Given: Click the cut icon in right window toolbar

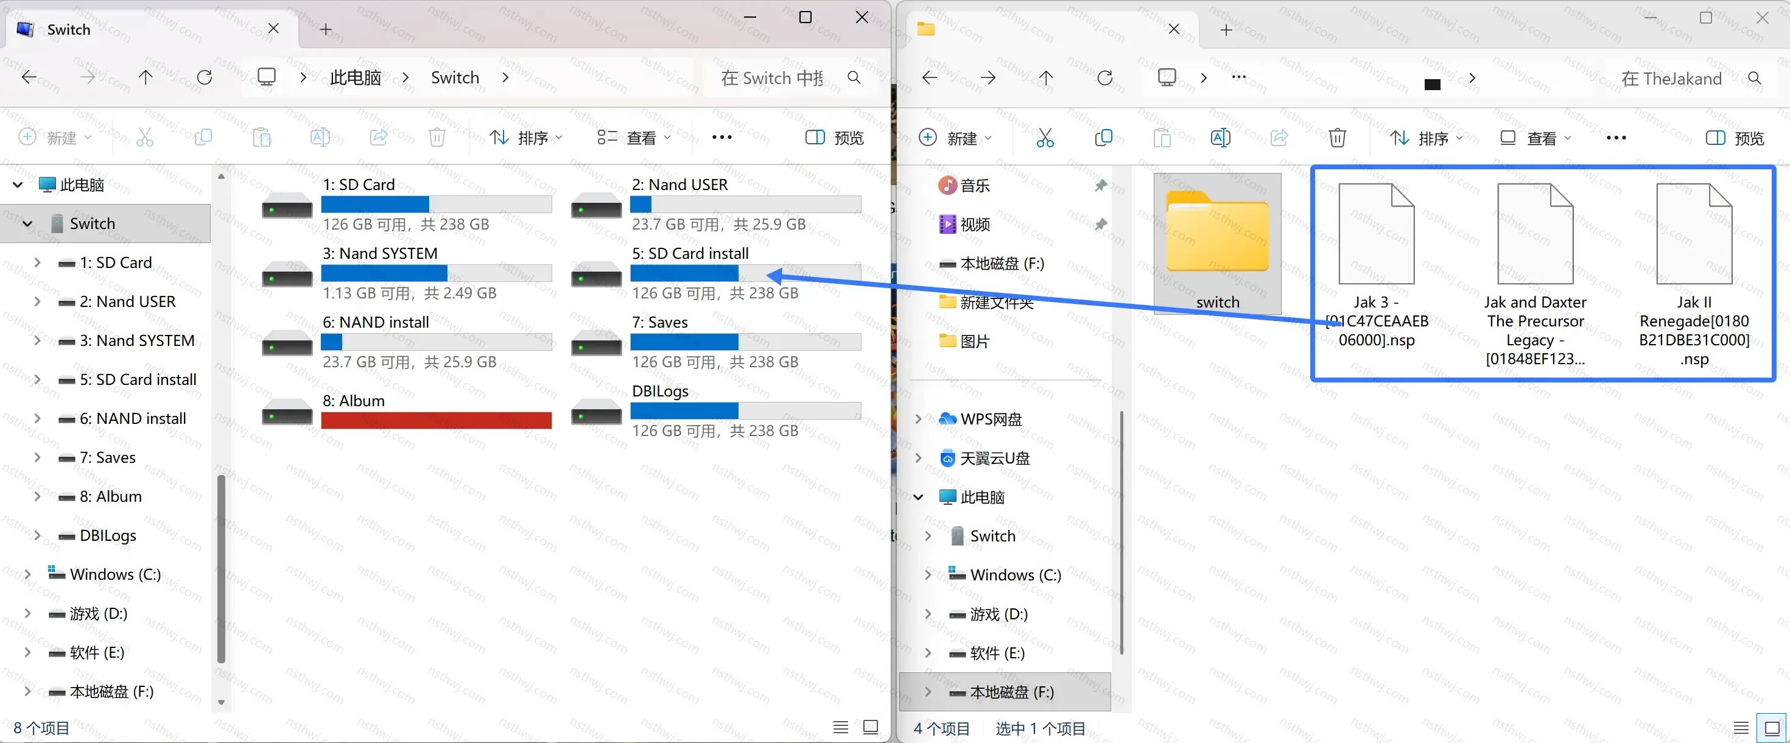Looking at the screenshot, I should [x=1044, y=138].
